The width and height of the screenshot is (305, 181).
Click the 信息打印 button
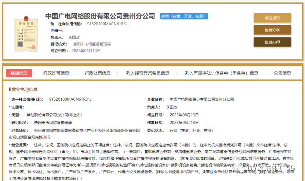[272, 42]
